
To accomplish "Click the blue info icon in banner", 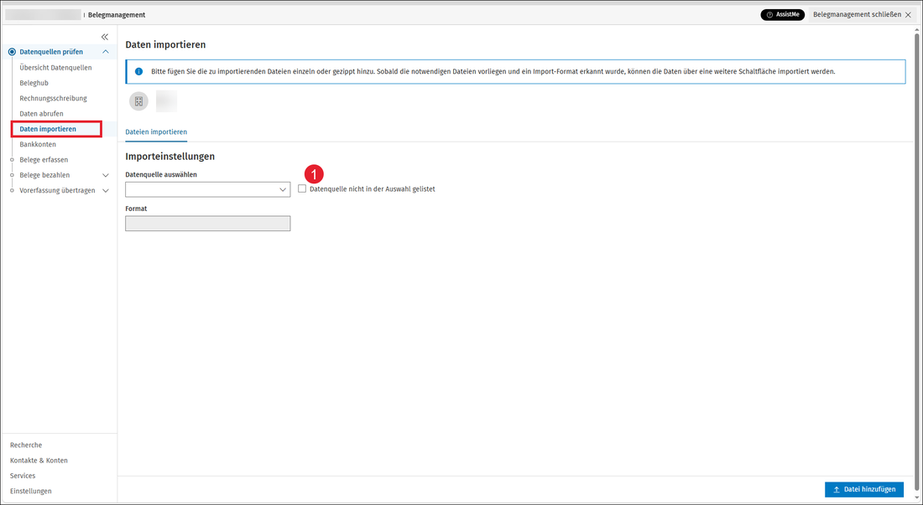I will [139, 72].
